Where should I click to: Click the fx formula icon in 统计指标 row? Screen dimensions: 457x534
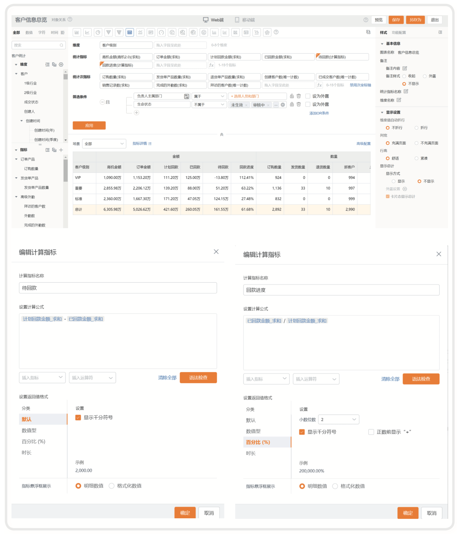[211, 65]
